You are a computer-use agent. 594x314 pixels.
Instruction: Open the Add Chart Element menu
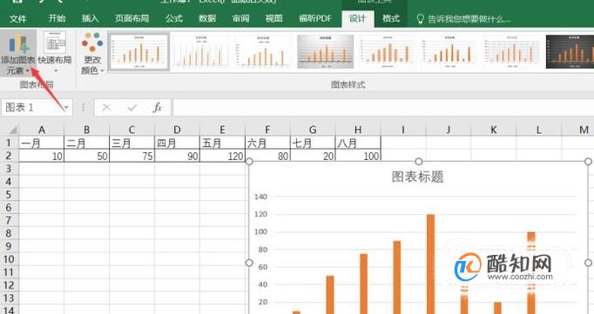pyautogui.click(x=17, y=53)
